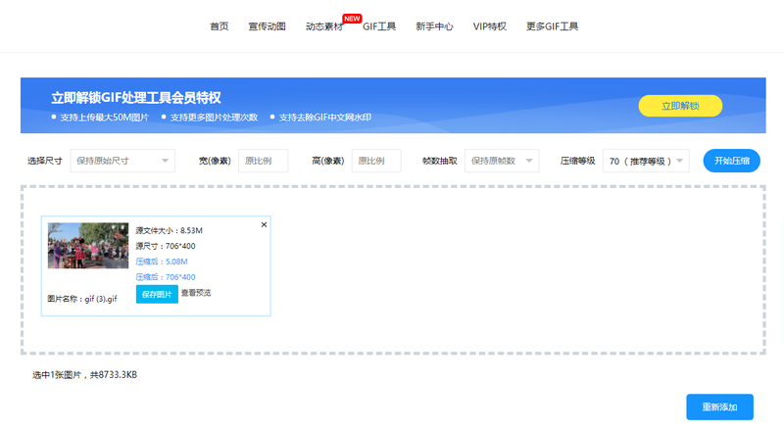
Task: Select GIF工具 in the top navigation
Action: point(379,26)
